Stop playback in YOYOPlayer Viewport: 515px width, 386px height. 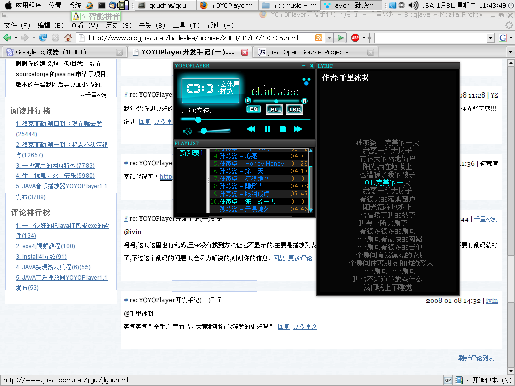click(x=283, y=129)
